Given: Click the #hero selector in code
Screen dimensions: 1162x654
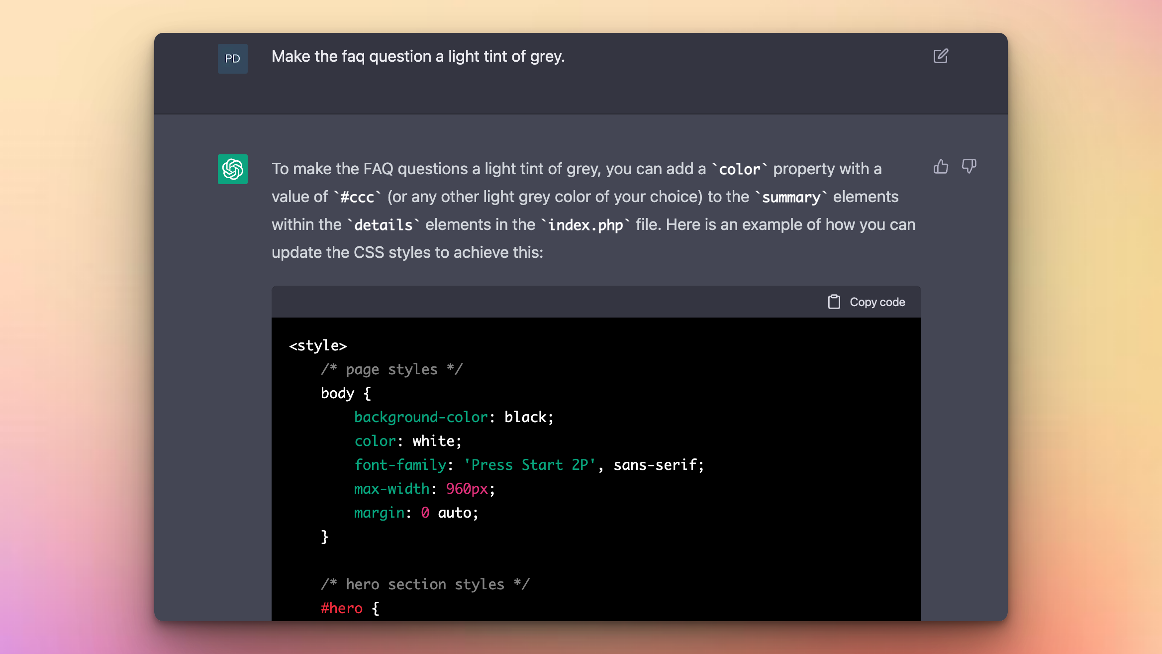Looking at the screenshot, I should click(x=342, y=608).
